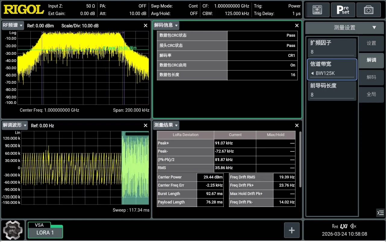Select the 设置 tab
Viewport: 386px width, 242px height.
coord(371,43)
